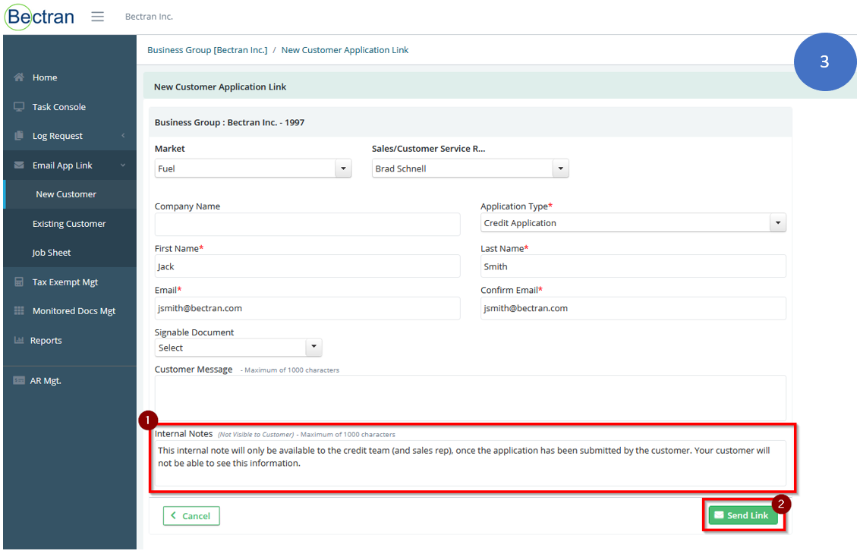Collapse the Email App Link chevron
Image resolution: width=860 pixels, height=557 pixels.
(x=123, y=165)
